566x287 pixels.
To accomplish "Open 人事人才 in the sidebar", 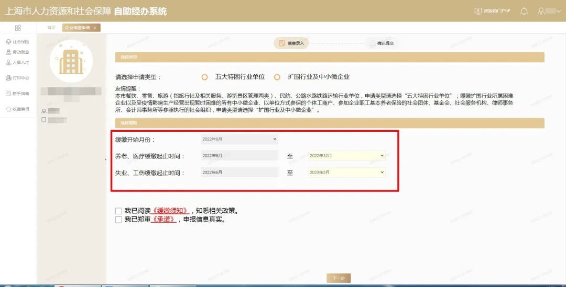I will point(18,63).
